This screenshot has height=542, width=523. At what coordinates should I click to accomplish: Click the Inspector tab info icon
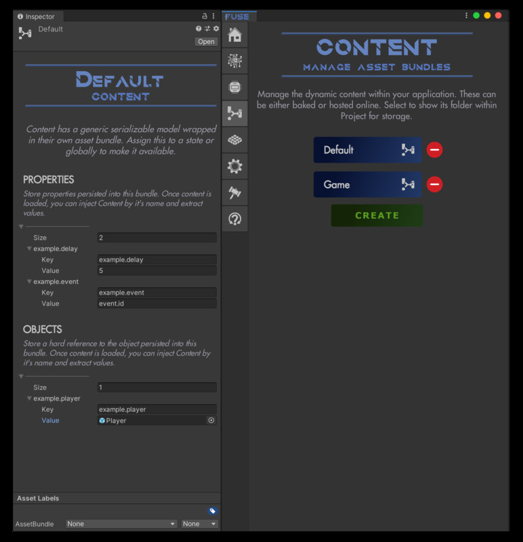[x=20, y=16]
